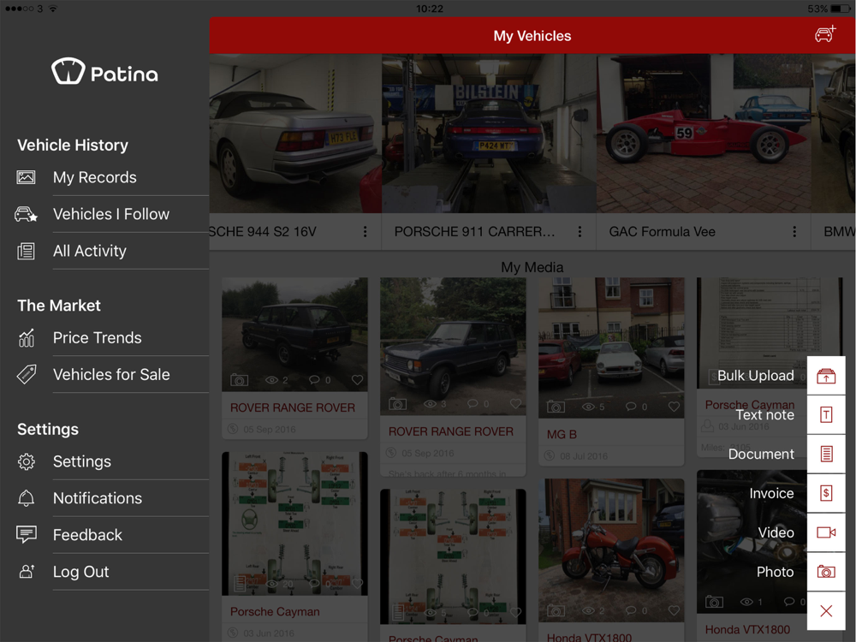Select the Bulk Upload label

click(x=756, y=376)
